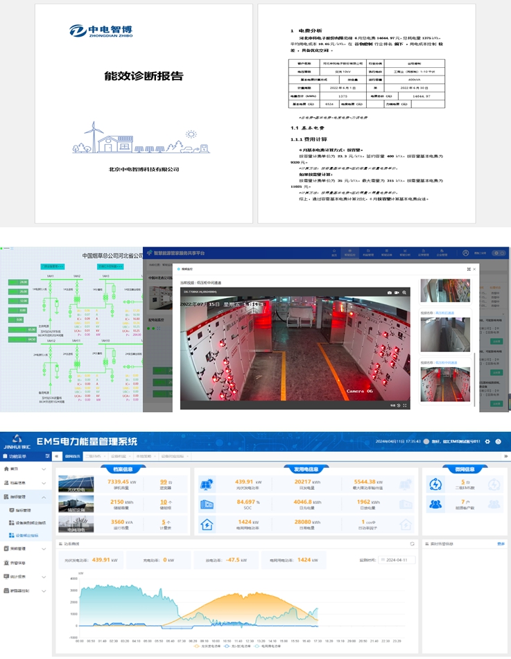Click the camera snapshot icon above video
This screenshot has width=511, height=659.
pyautogui.click(x=390, y=292)
